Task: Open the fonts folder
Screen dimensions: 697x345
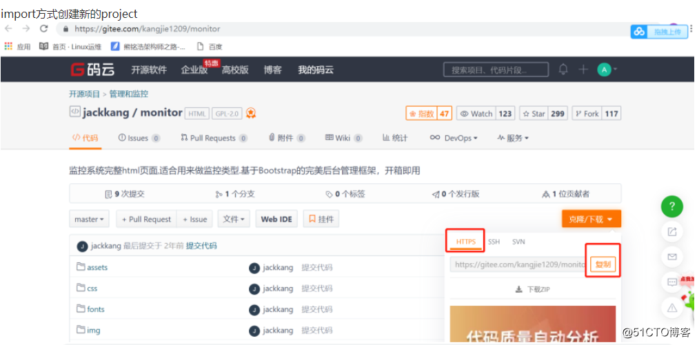Action: click(x=90, y=309)
